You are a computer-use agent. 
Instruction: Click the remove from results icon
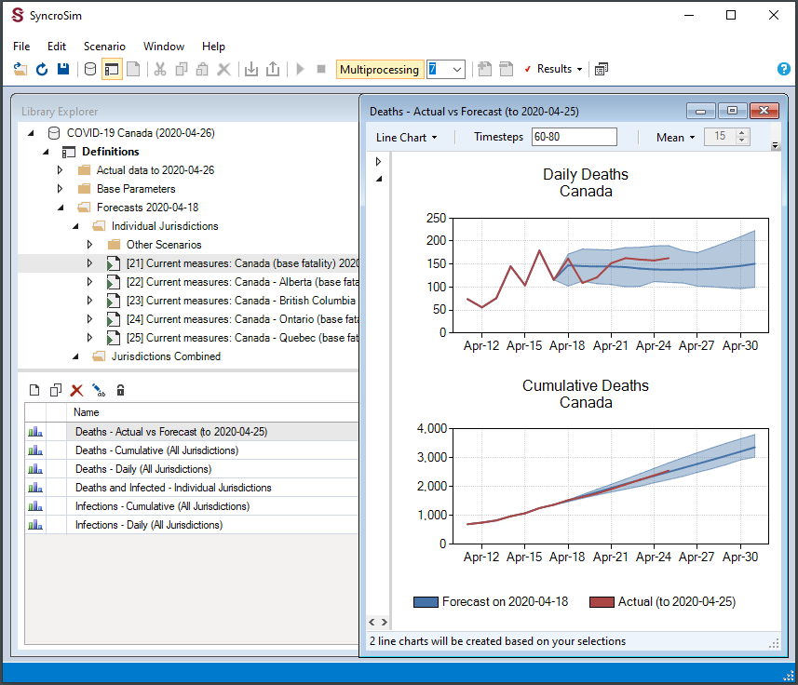tap(506, 69)
